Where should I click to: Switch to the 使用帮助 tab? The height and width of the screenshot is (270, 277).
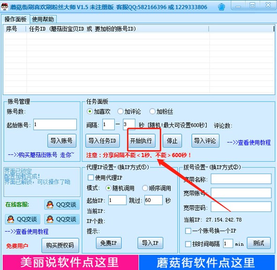pyautogui.click(x=43, y=19)
